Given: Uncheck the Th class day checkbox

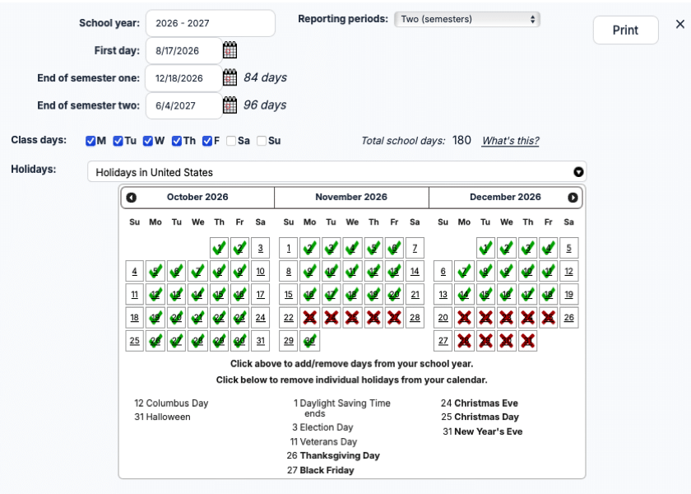Looking at the screenshot, I should [x=177, y=141].
